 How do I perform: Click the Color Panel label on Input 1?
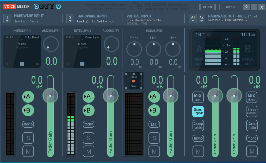click(x=32, y=37)
